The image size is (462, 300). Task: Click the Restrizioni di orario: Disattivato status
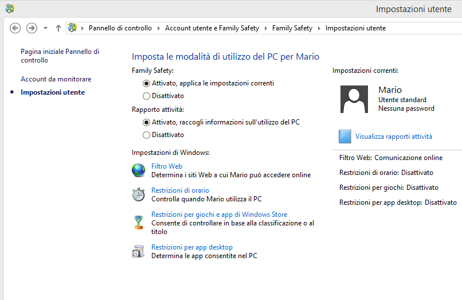pos(386,173)
